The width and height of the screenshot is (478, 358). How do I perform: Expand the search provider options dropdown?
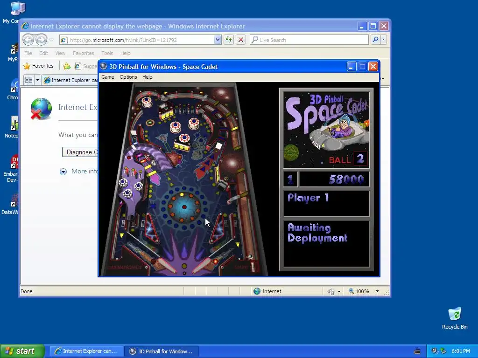384,40
